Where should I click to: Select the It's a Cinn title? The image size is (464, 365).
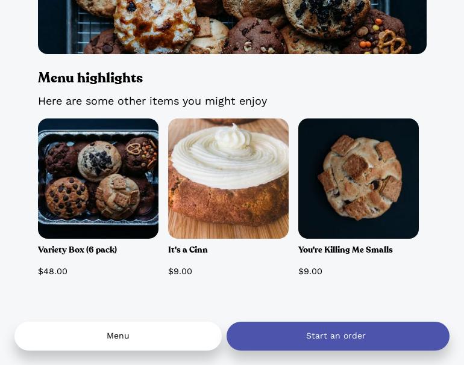[x=188, y=250]
